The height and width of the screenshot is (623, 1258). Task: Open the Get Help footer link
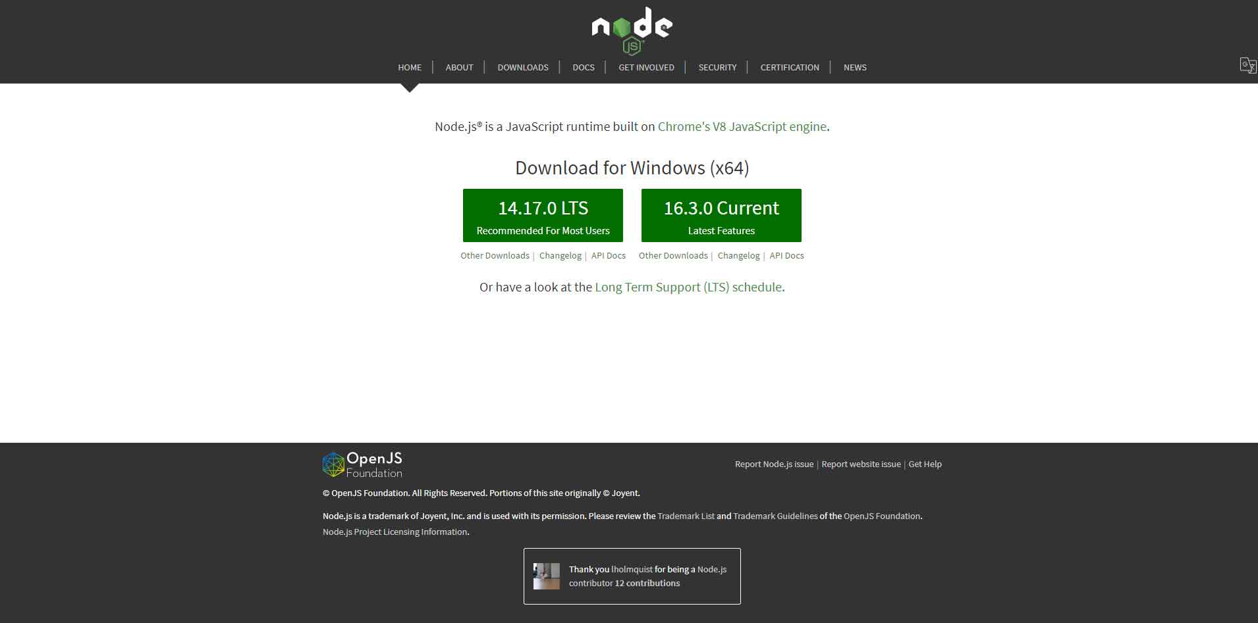coord(925,464)
